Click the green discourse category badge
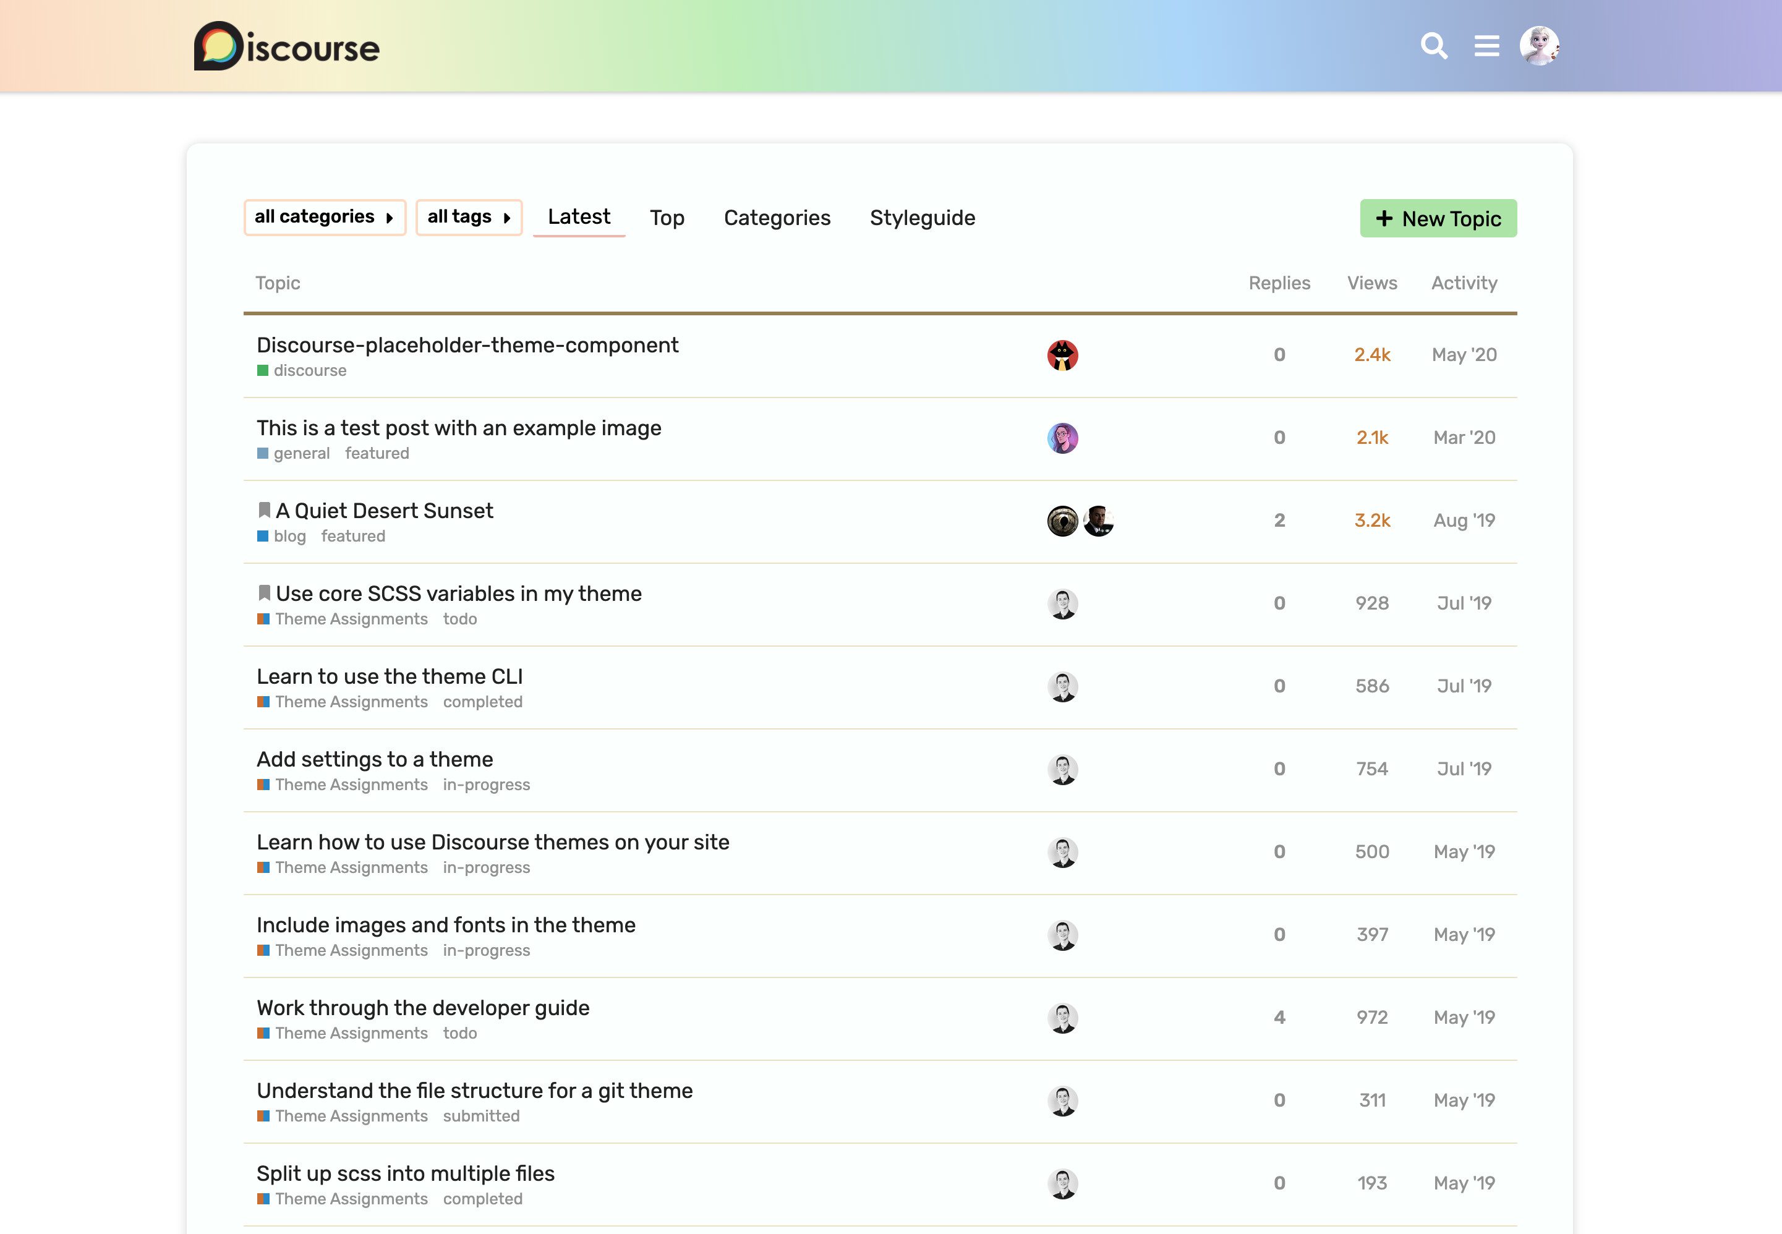Viewport: 1782px width, 1234px height. [x=302, y=370]
